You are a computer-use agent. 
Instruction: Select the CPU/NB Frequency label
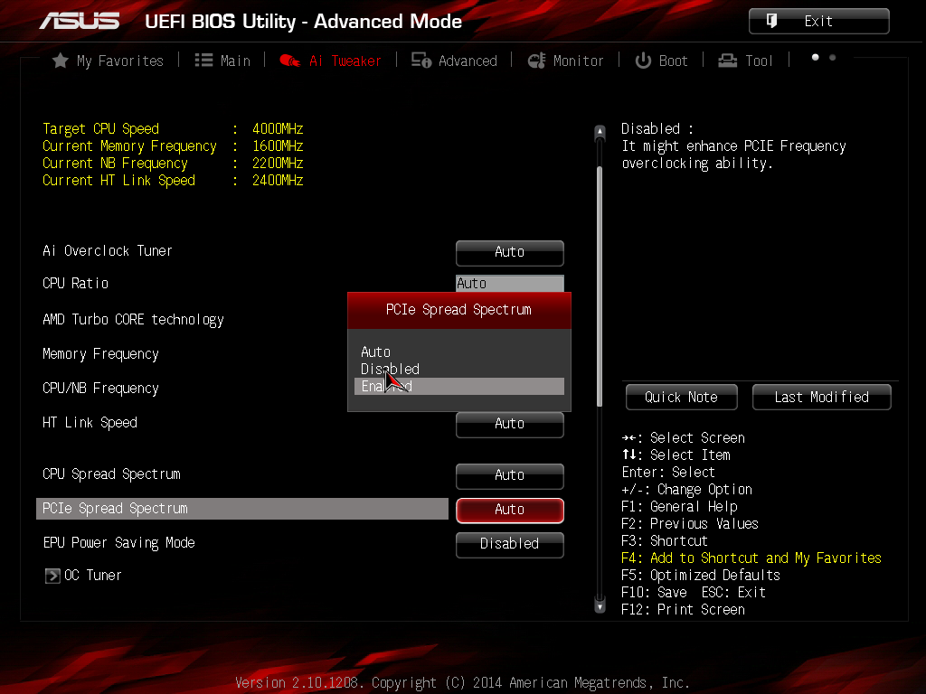[100, 388]
